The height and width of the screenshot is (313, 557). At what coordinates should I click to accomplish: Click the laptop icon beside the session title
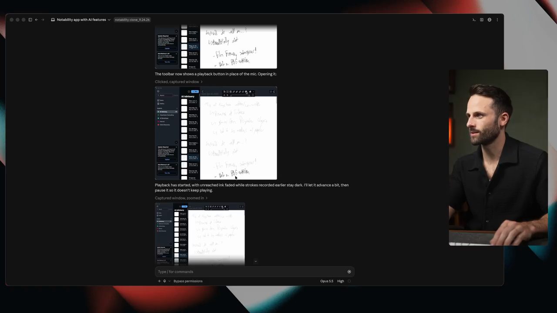53,20
